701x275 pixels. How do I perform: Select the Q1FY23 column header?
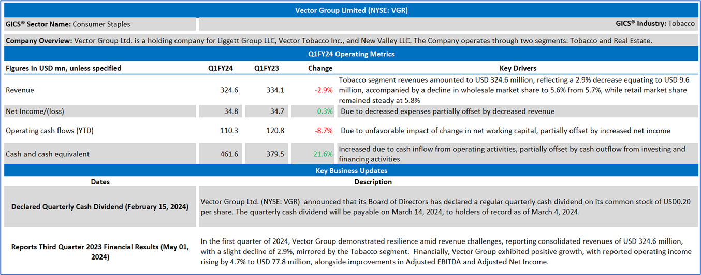(x=266, y=68)
